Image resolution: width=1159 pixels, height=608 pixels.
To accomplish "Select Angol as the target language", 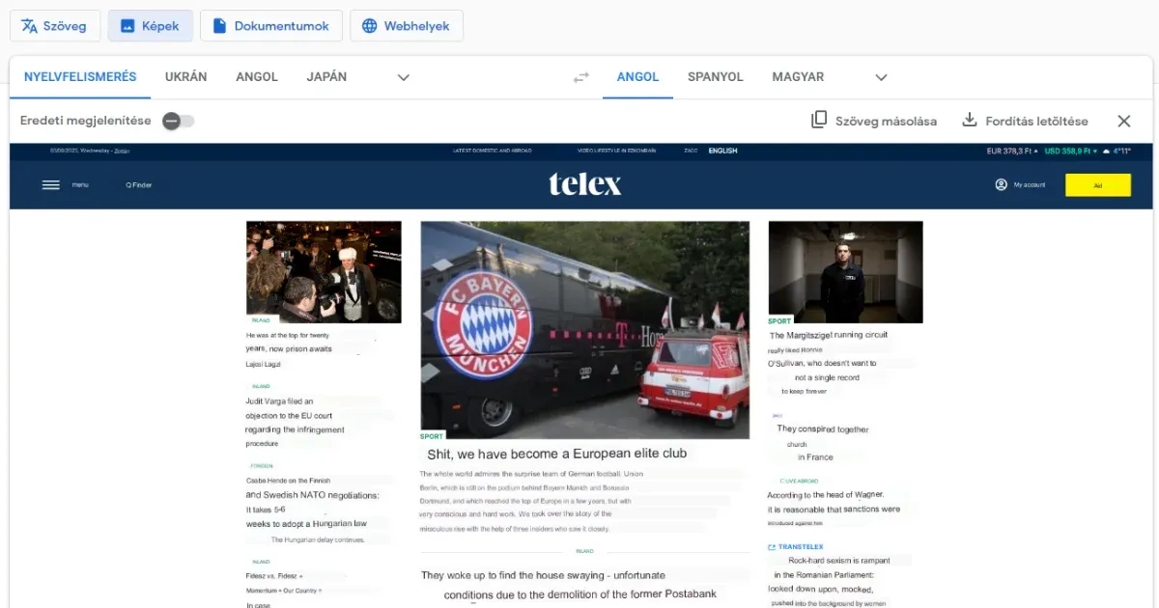I will (637, 77).
